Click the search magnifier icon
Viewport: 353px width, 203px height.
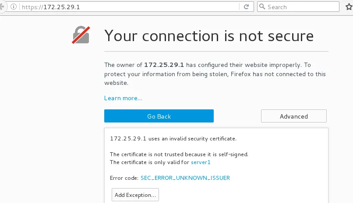click(262, 7)
